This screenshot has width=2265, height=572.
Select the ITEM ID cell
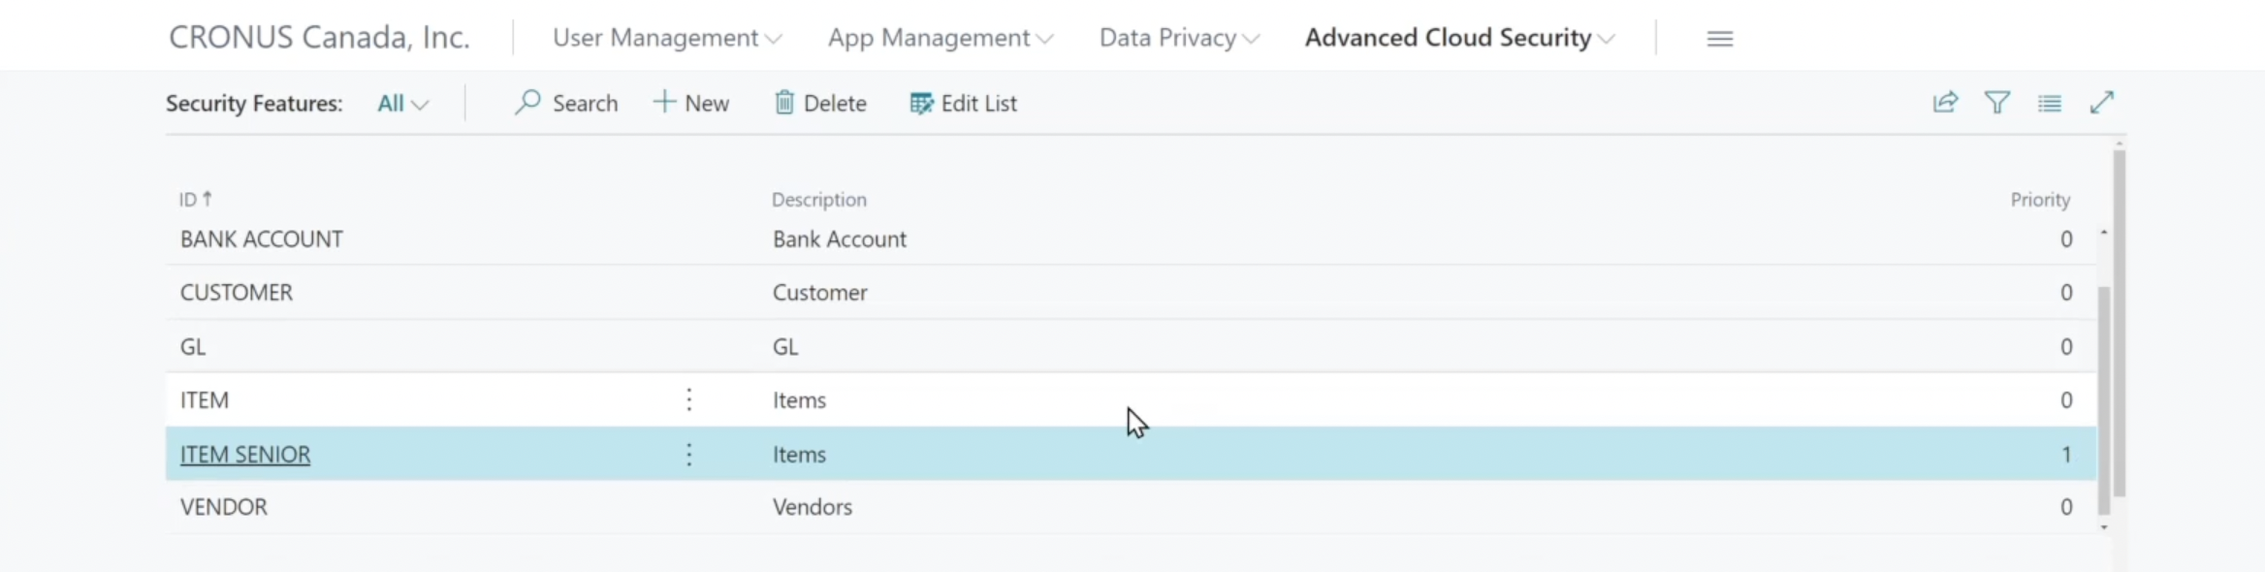click(x=205, y=400)
